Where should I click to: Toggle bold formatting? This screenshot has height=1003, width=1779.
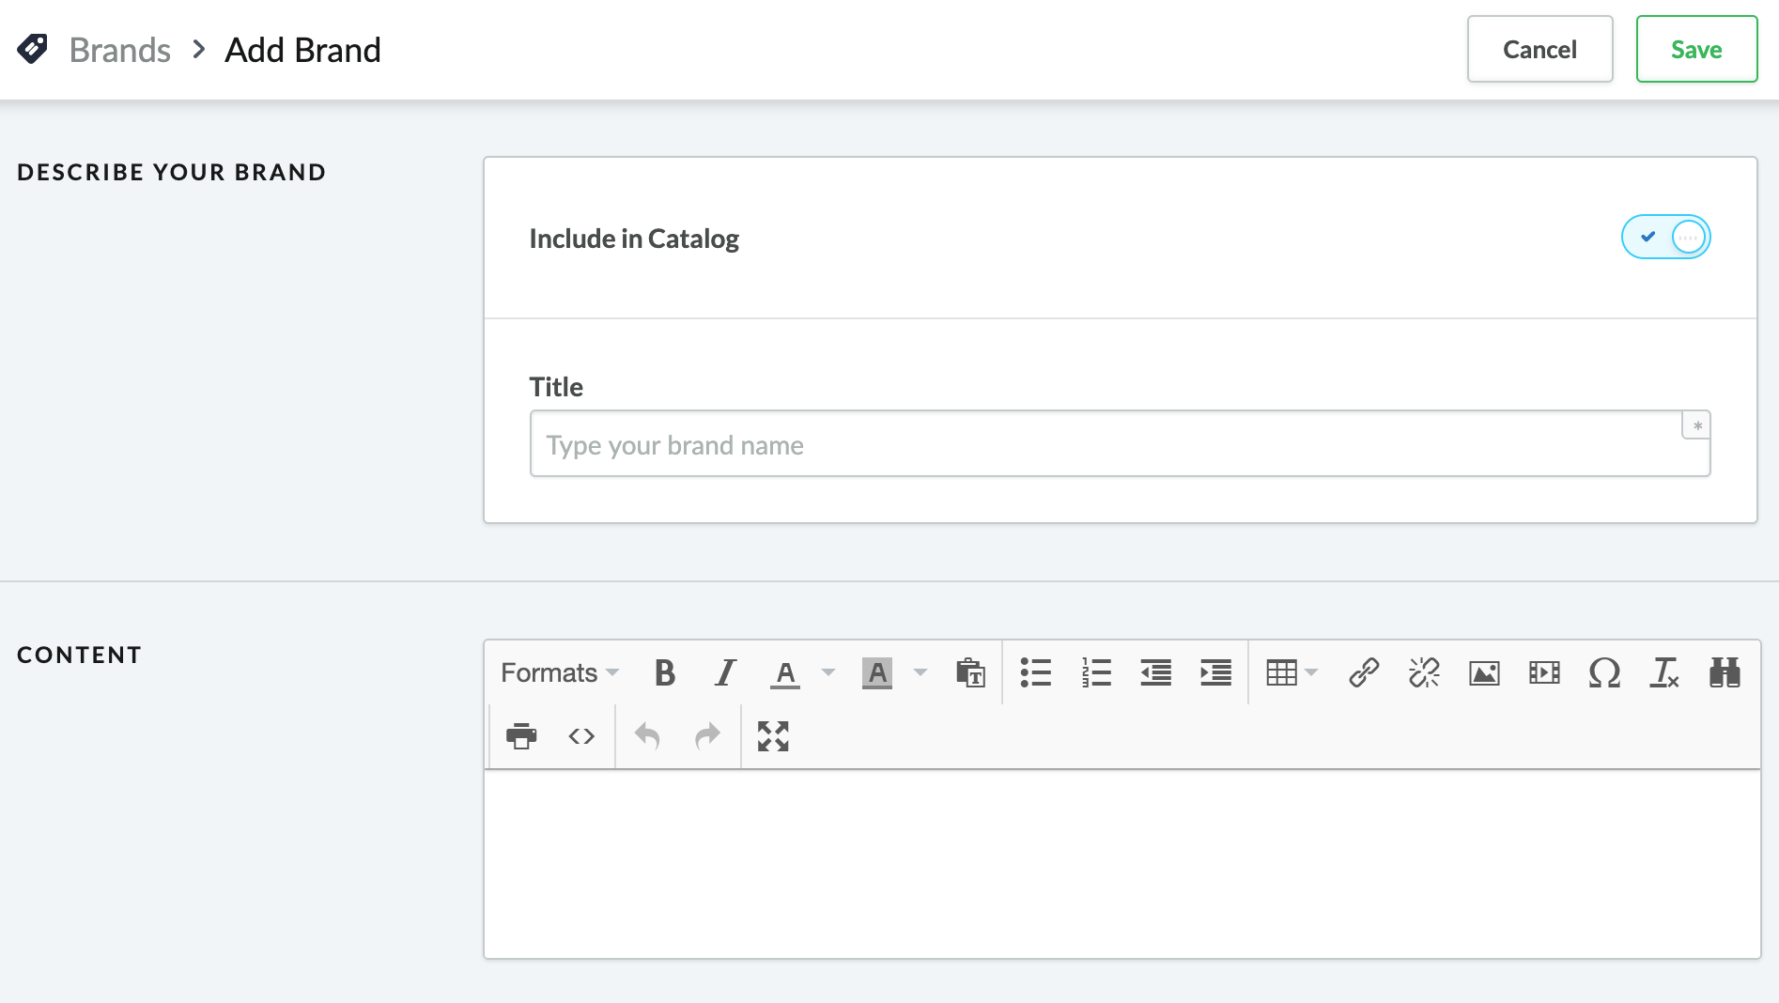pos(665,672)
